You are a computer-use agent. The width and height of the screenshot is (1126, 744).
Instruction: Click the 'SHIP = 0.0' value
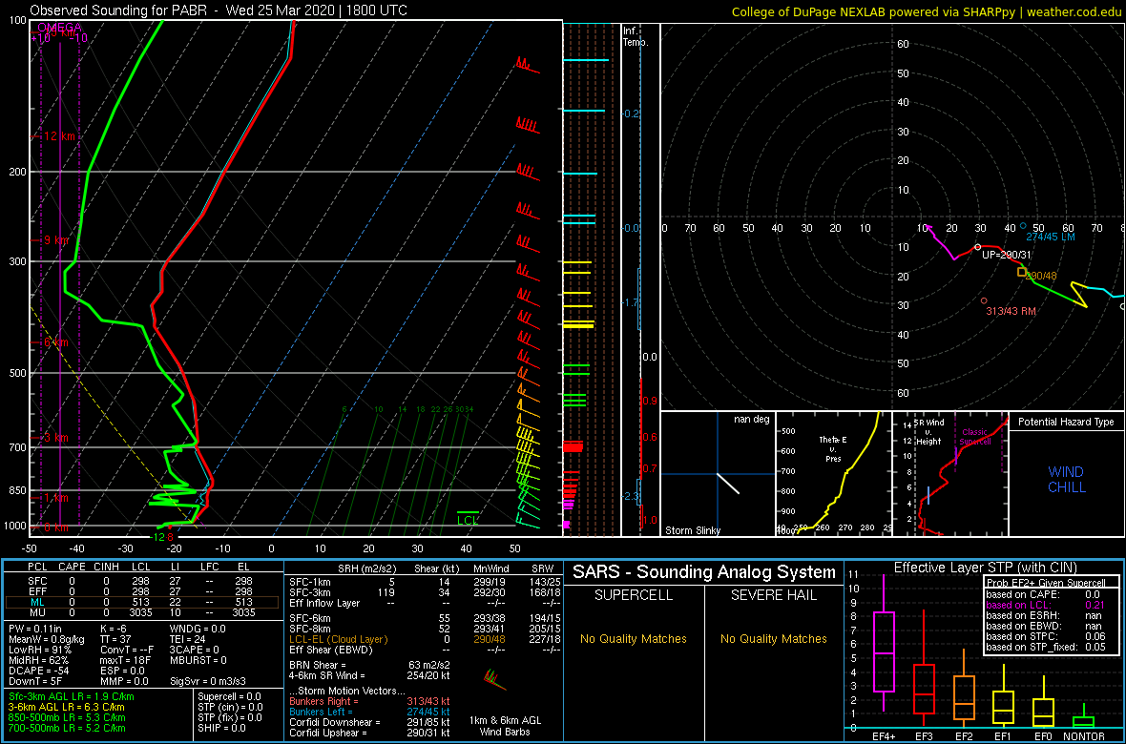click(x=223, y=728)
